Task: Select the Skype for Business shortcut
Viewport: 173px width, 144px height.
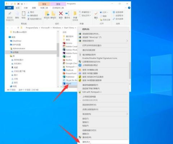Action: [x=70, y=80]
